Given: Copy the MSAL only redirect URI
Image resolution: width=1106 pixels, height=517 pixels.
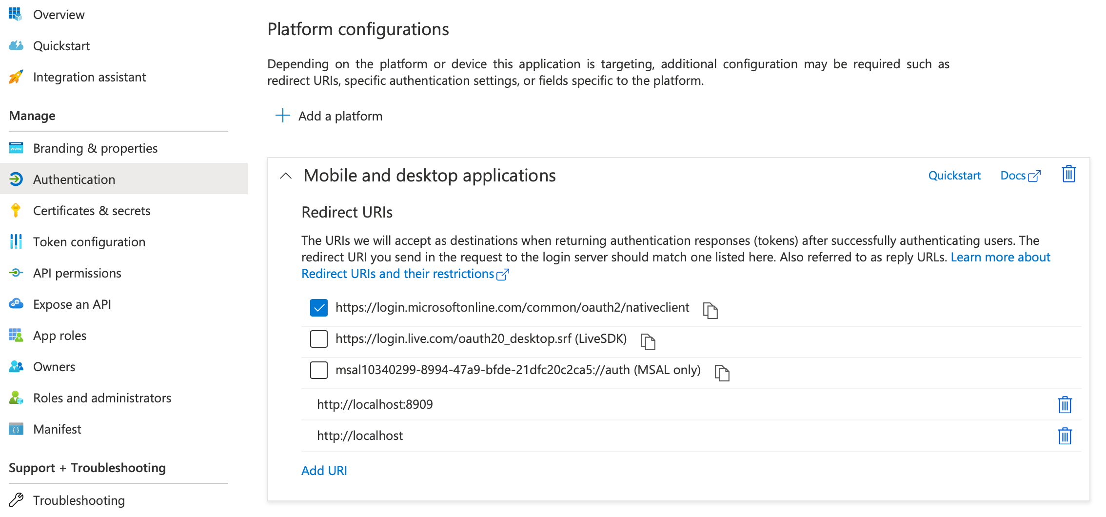Looking at the screenshot, I should tap(722, 372).
